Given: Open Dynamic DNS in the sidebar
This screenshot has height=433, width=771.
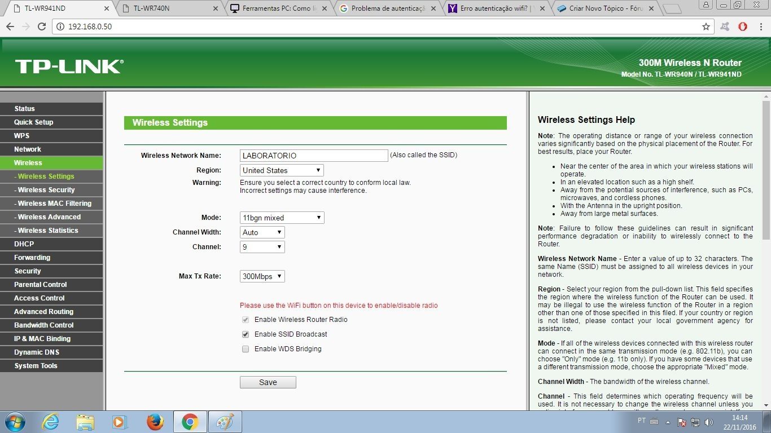Looking at the screenshot, I should point(51,352).
